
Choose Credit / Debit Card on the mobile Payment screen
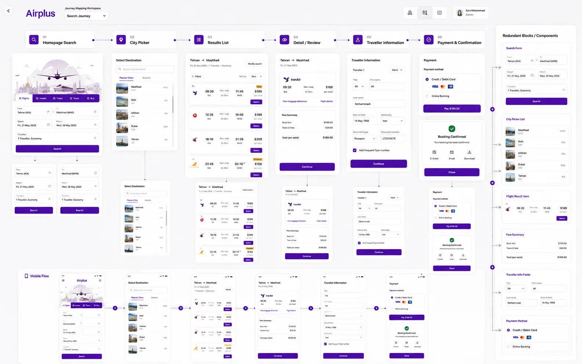(392, 298)
